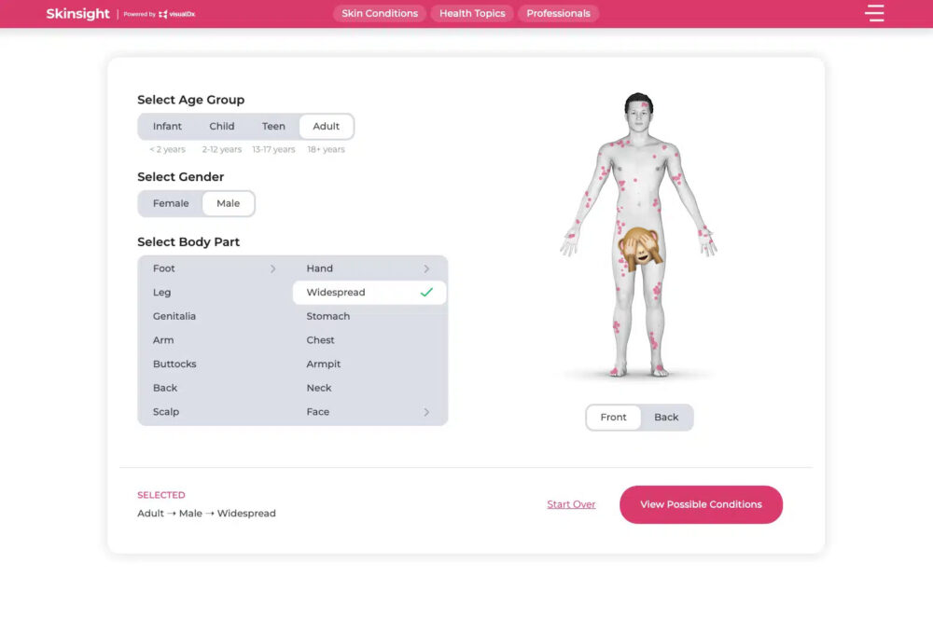This screenshot has height=632, width=933.
Task: Expand the Foot body part arrow
Action: coord(272,268)
